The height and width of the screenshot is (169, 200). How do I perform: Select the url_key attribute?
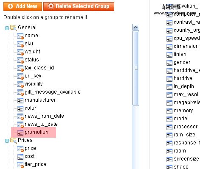[33, 76]
